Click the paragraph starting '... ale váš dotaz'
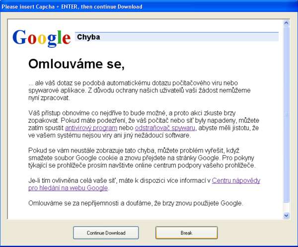This screenshot has height=247, width=298. click(x=139, y=90)
